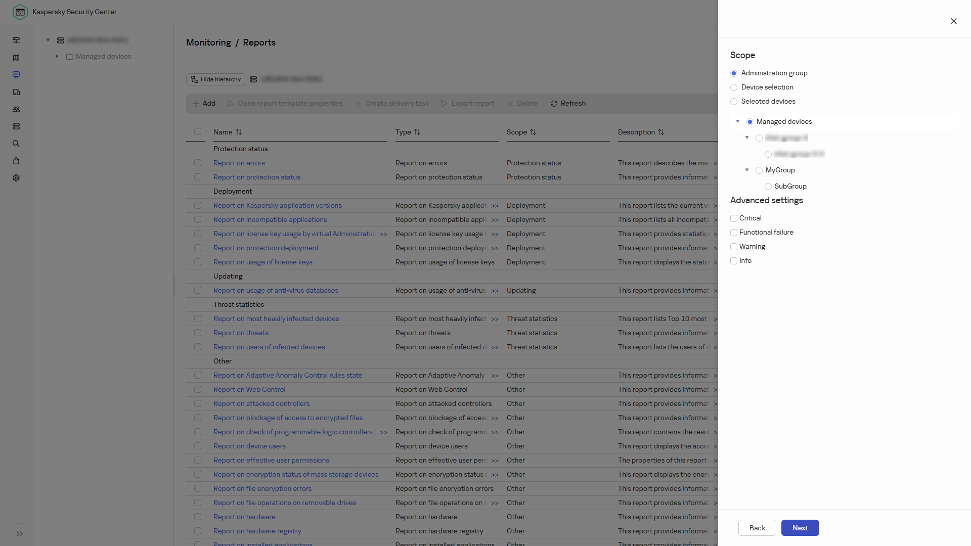
Task: Click the Add toolbar item
Action: [204, 103]
